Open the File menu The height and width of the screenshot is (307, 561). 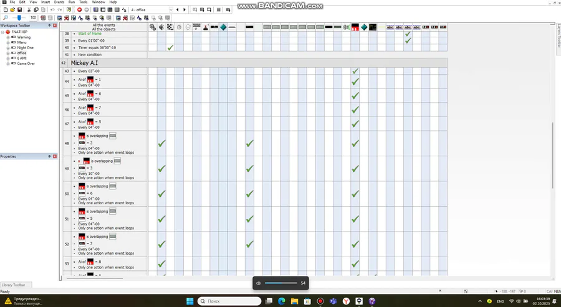coord(12,2)
